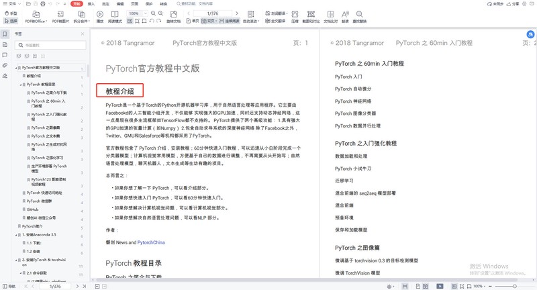Viewport: 537px width, 290px height.
Task: Toggle Continuous reading (连续阅读)
Action: coord(230,21)
